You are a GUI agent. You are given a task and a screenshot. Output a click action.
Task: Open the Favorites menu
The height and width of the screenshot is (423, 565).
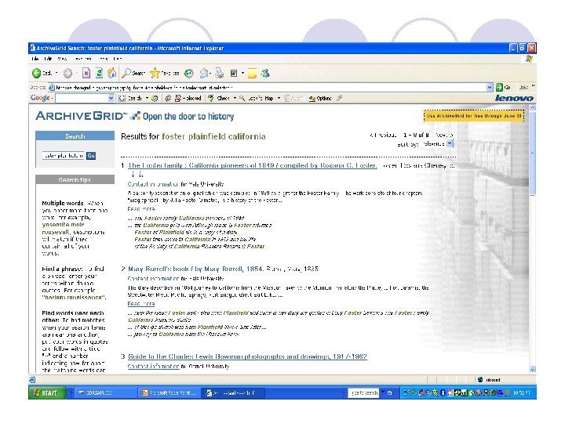tap(83, 59)
